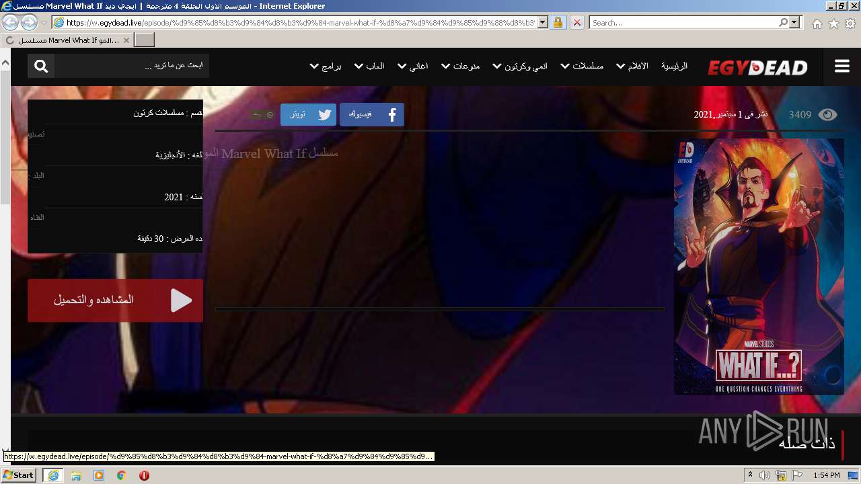Click the security lock icon in address bar
The width and height of the screenshot is (861, 484).
pos(558,22)
